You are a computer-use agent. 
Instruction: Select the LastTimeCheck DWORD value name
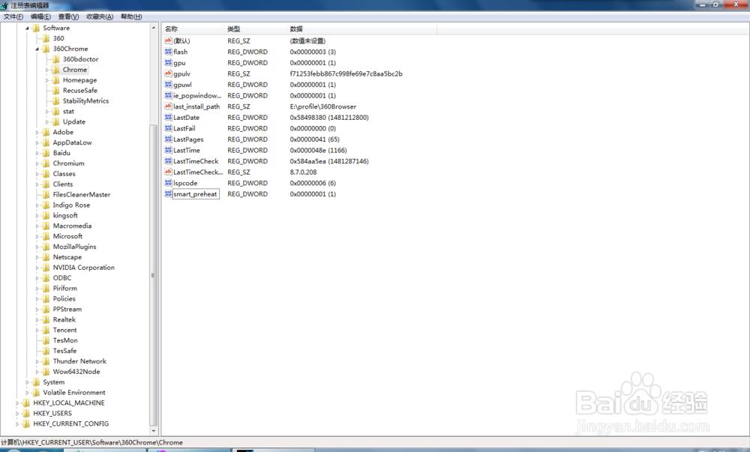point(196,161)
